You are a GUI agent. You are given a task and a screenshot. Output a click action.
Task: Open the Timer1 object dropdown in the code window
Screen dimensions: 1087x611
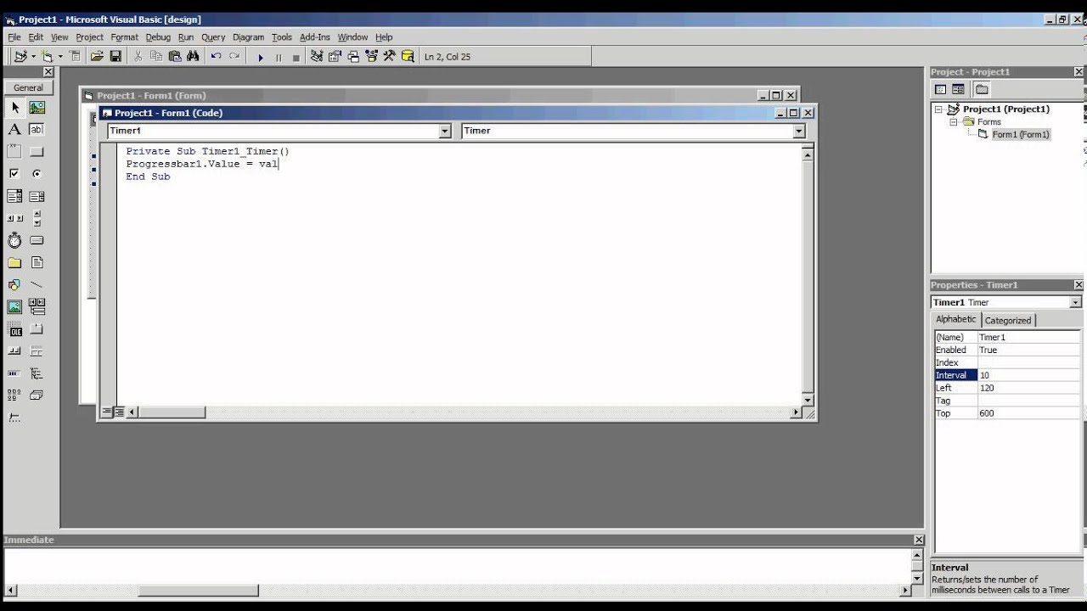(445, 131)
